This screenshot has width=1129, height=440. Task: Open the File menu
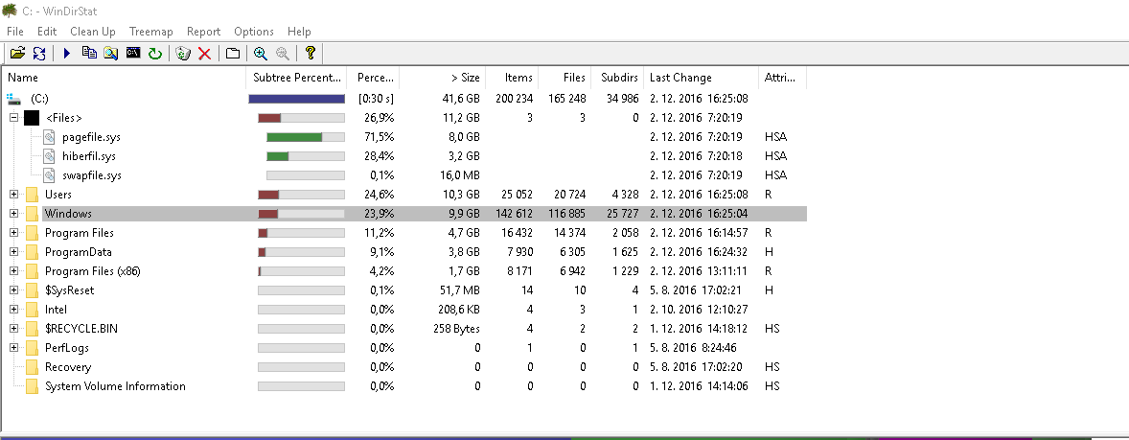[15, 32]
